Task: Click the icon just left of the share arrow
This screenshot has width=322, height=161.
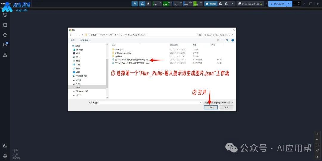Action: click(x=226, y=4)
